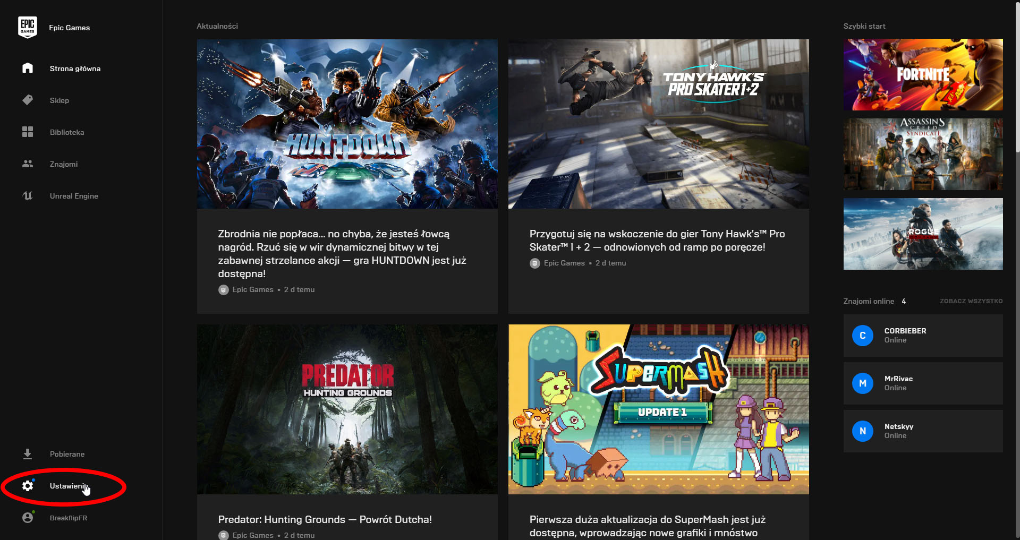This screenshot has width=1020, height=540.
Task: Select the Sklep tag icon
Action: pyautogui.click(x=28, y=100)
